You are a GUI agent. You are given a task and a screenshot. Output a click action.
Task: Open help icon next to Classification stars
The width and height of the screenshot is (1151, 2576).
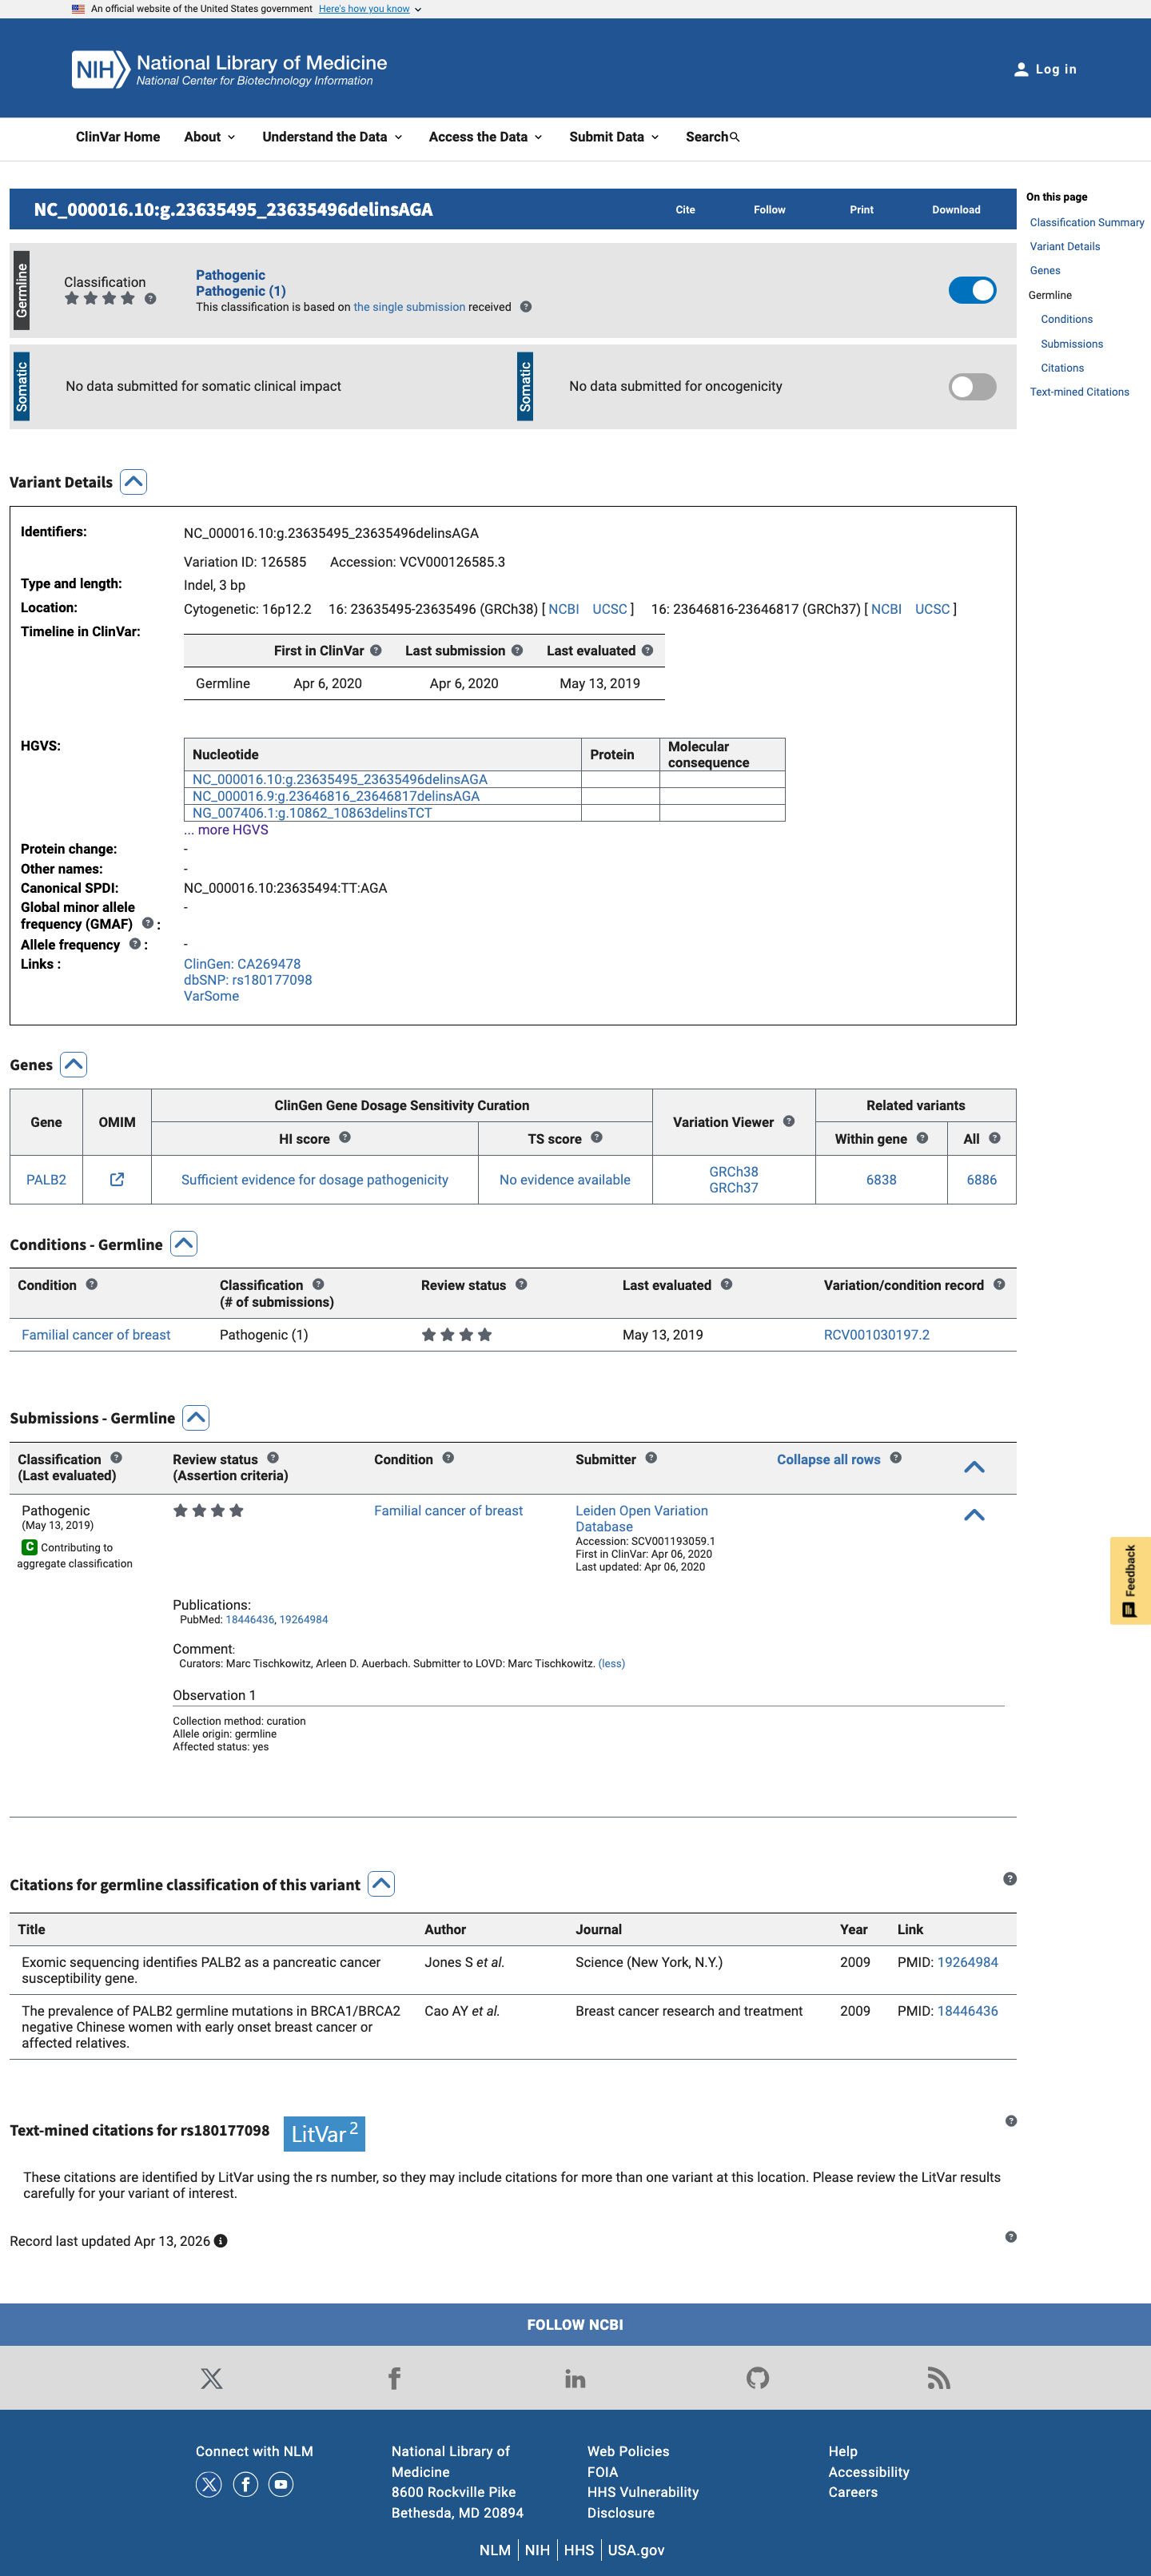150,298
